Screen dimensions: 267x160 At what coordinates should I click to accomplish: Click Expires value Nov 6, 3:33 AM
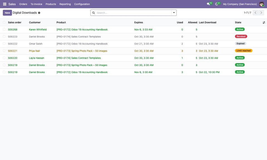pos(143,29)
